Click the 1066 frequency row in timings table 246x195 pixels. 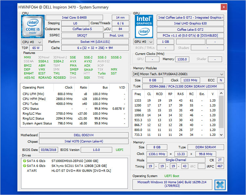pyautogui.click(x=175, y=110)
